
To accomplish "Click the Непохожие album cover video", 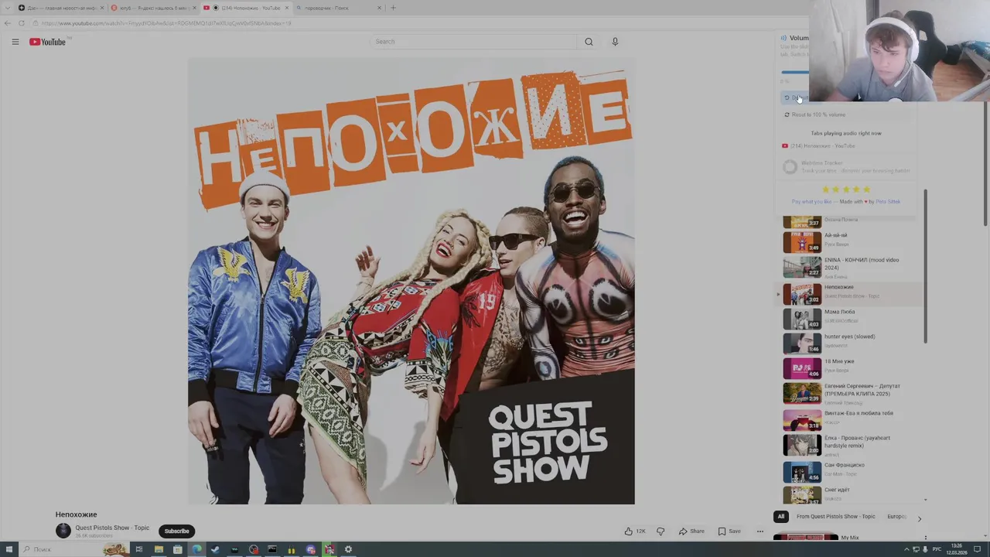I will pyautogui.click(x=411, y=282).
